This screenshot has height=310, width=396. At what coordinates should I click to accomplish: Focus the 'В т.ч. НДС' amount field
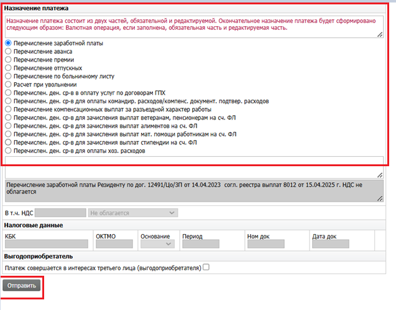(x=65, y=213)
